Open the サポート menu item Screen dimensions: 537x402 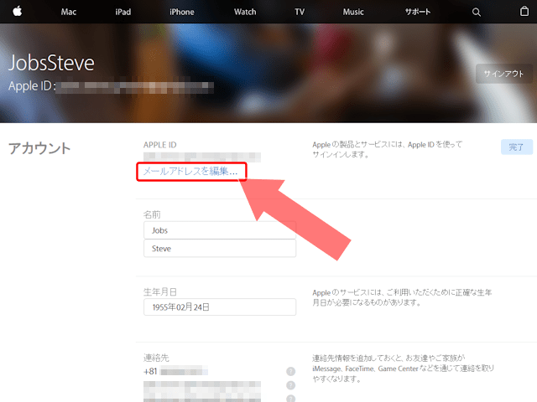click(418, 12)
